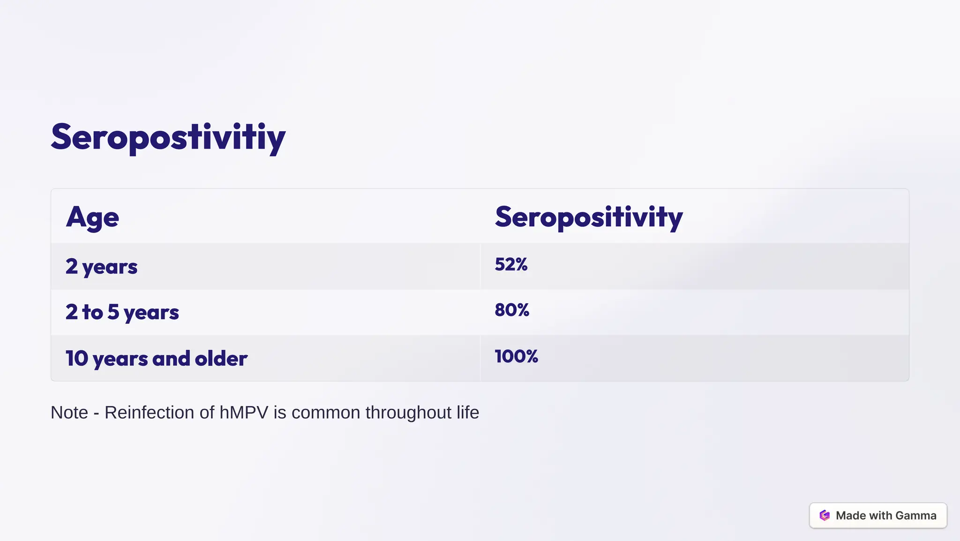Open the Made with Gamma badge
Screen dimensions: 960x541
click(878, 515)
